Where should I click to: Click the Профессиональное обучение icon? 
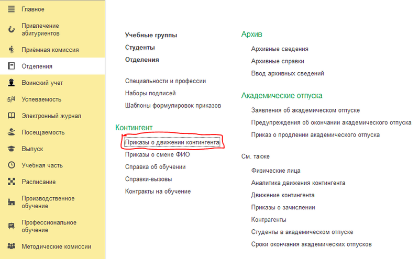(x=11, y=226)
